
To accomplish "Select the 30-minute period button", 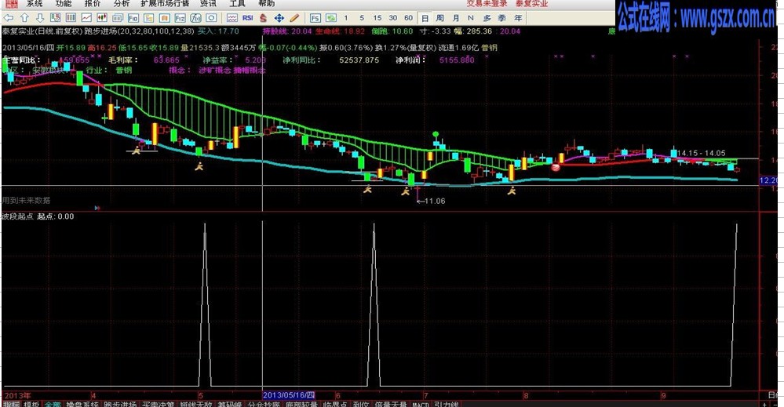I will (393, 18).
